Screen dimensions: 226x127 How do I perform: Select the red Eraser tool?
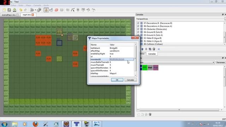(56, 10)
